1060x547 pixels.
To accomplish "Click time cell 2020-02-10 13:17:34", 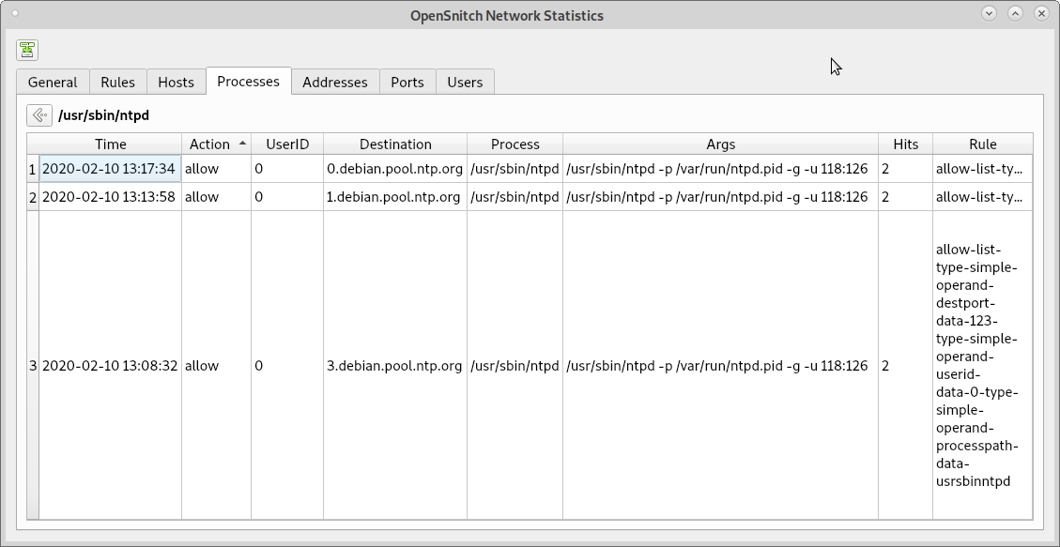I will pos(110,169).
